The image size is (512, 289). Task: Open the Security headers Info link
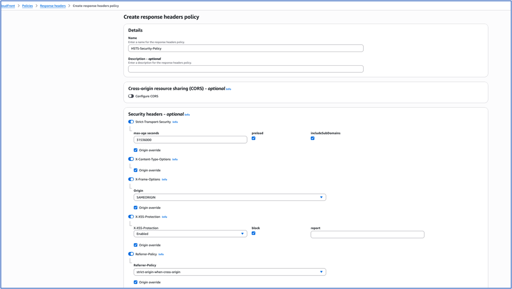(x=187, y=114)
